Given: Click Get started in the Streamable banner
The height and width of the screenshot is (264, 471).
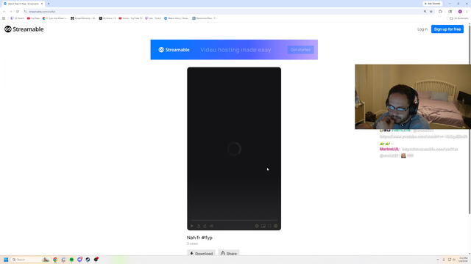Looking at the screenshot, I should (x=300, y=50).
